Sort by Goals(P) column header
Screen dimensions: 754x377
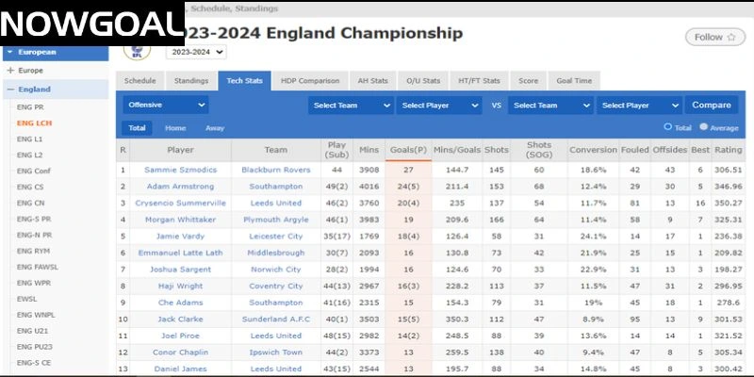(408, 149)
